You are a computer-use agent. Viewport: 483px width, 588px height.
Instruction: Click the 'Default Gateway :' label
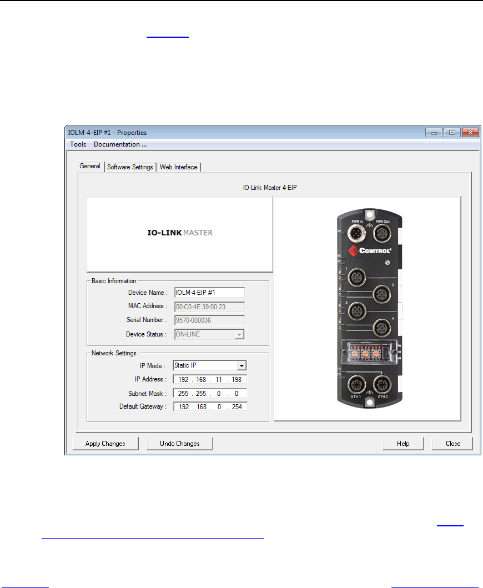[143, 406]
